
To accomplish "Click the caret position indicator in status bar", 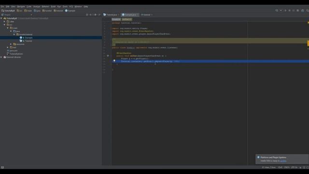I will [280, 167].
